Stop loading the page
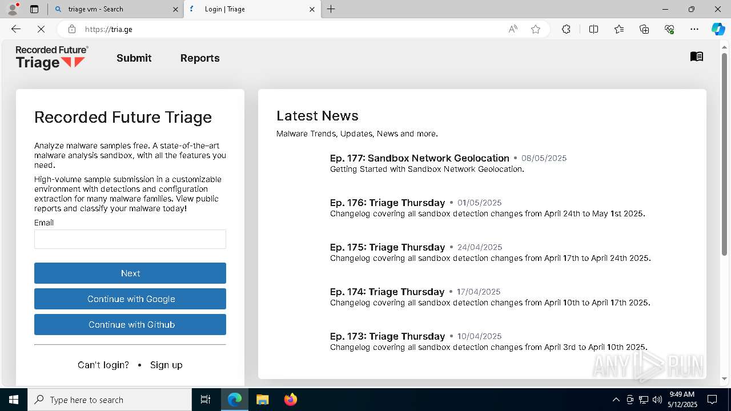Viewport: 731px width, 411px height. coord(41,29)
